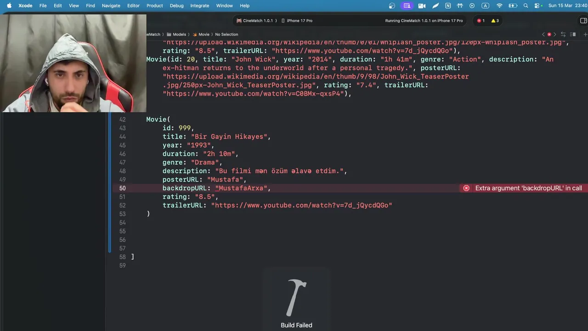This screenshot has width=588, height=331.
Task: Open the Apple menu
Action: [9, 6]
